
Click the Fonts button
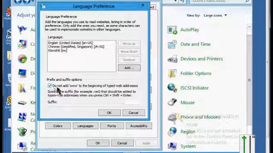[112, 126]
